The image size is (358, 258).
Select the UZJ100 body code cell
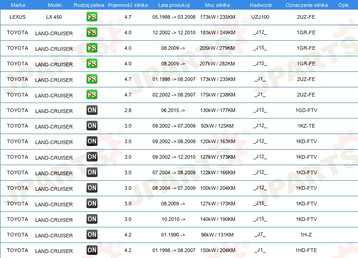coord(260,16)
